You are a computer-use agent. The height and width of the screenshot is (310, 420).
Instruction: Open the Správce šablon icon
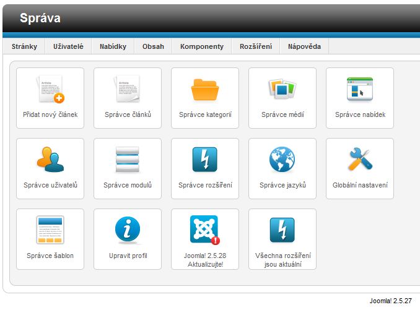point(50,231)
